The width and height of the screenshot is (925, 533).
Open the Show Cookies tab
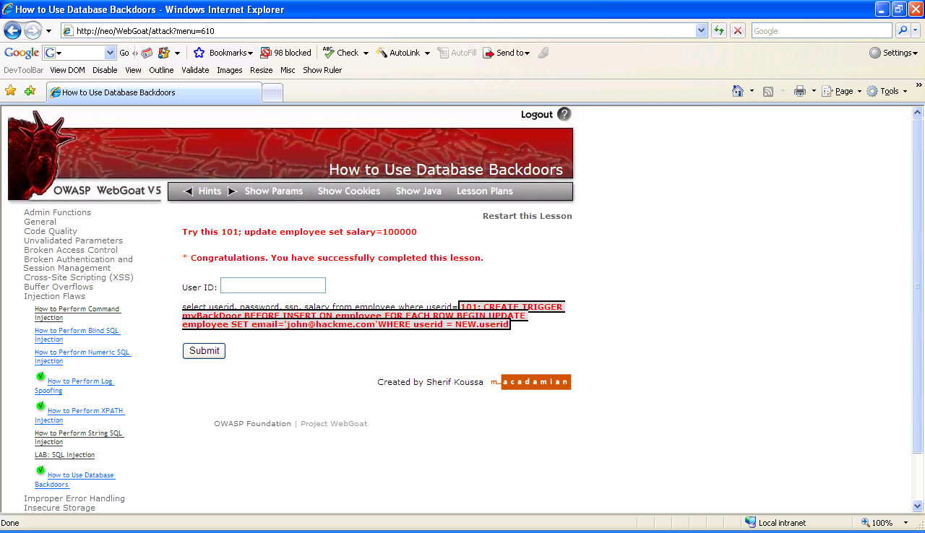click(x=348, y=191)
